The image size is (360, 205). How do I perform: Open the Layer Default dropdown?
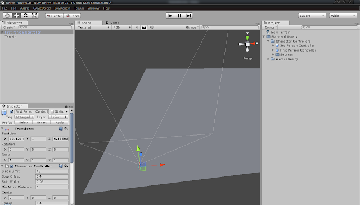58,117
